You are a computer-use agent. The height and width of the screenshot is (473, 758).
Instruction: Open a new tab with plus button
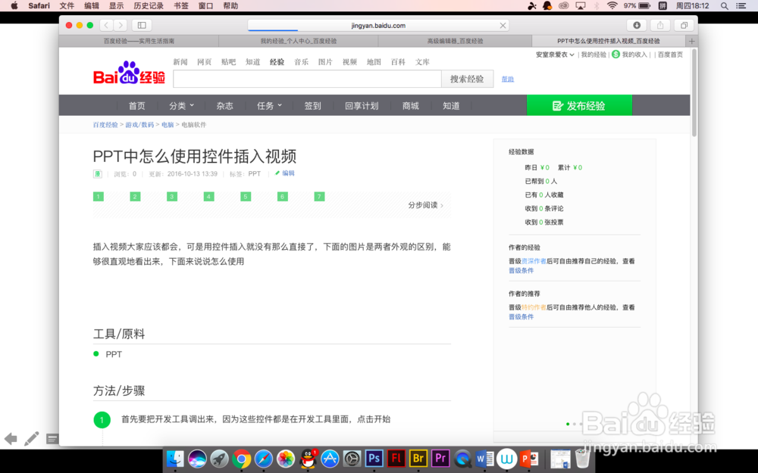click(691, 41)
